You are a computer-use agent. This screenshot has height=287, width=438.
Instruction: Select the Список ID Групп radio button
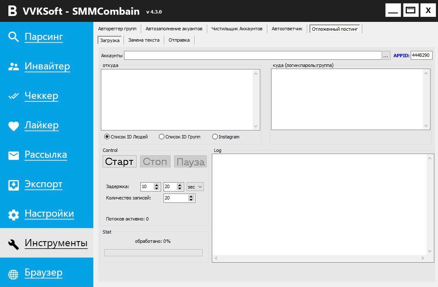[x=161, y=137]
